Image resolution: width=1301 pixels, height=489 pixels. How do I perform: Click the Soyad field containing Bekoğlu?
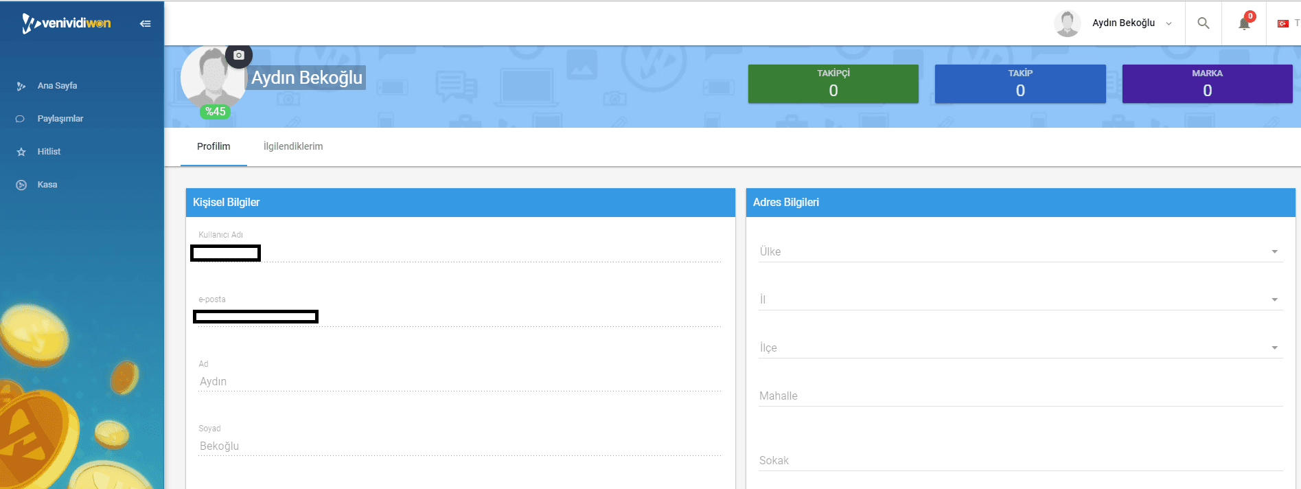(x=459, y=446)
